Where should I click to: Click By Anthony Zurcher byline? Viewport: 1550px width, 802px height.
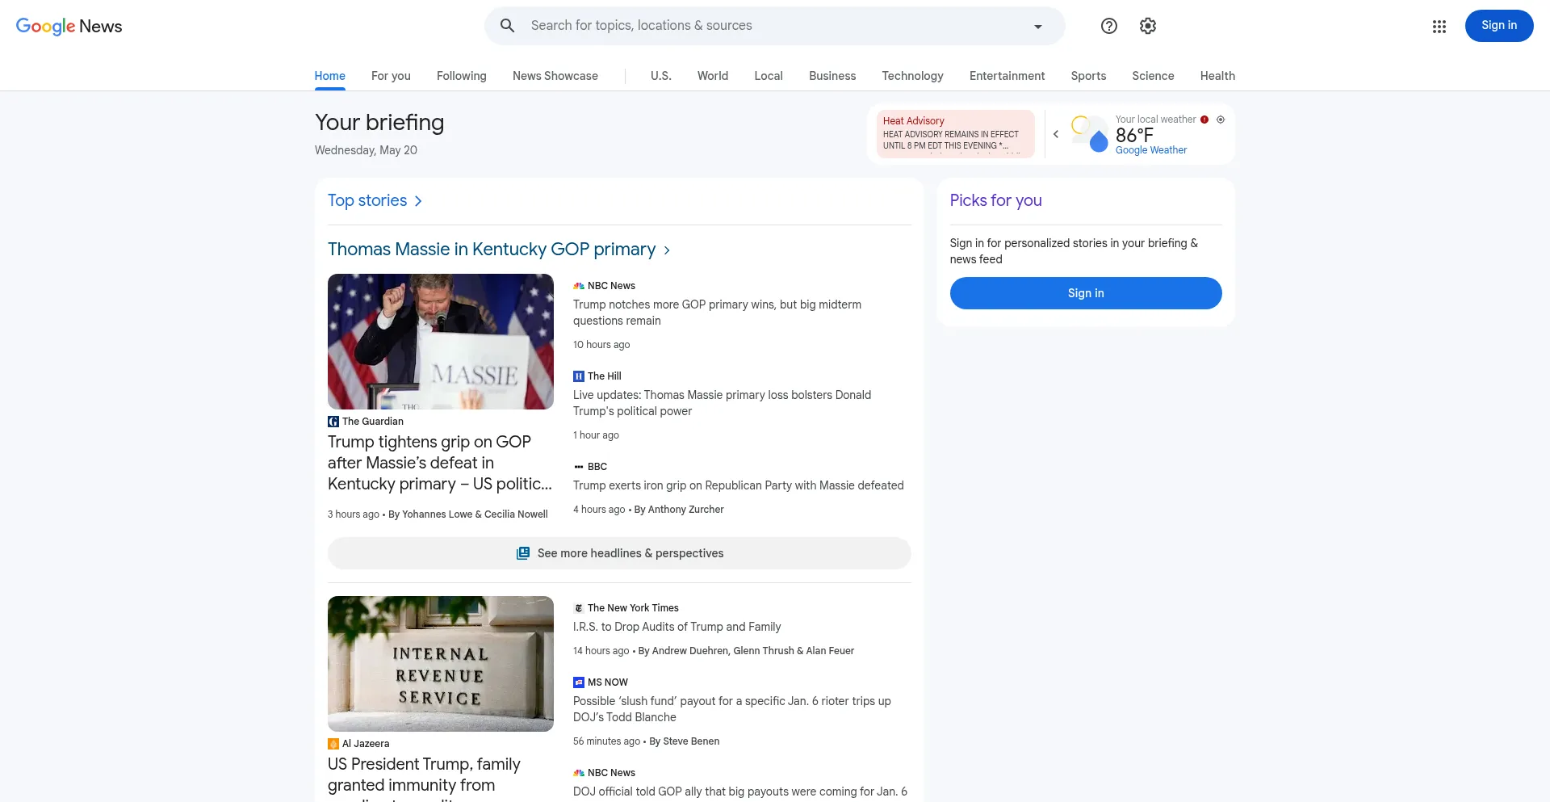(679, 510)
